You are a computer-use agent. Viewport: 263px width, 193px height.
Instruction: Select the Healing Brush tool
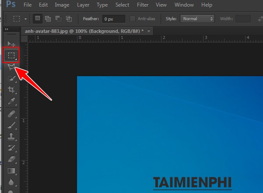tap(11, 114)
